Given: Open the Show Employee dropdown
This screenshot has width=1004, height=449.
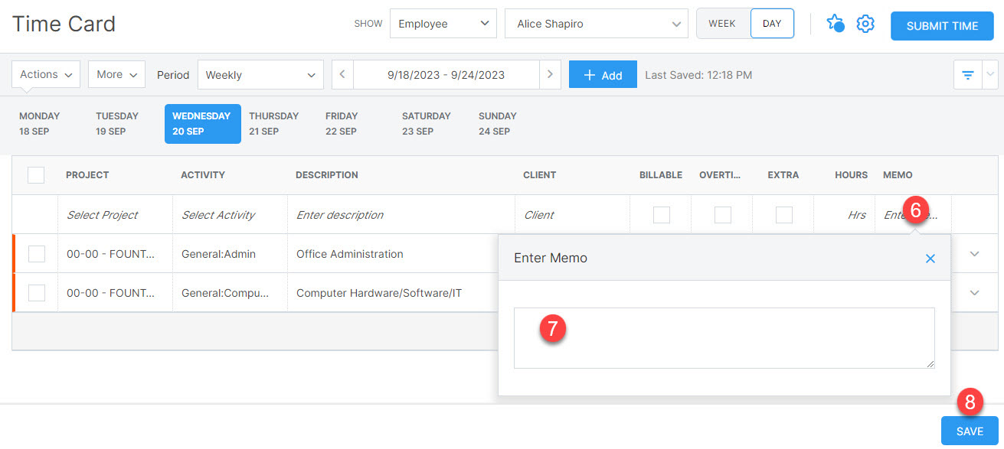Looking at the screenshot, I should [443, 24].
